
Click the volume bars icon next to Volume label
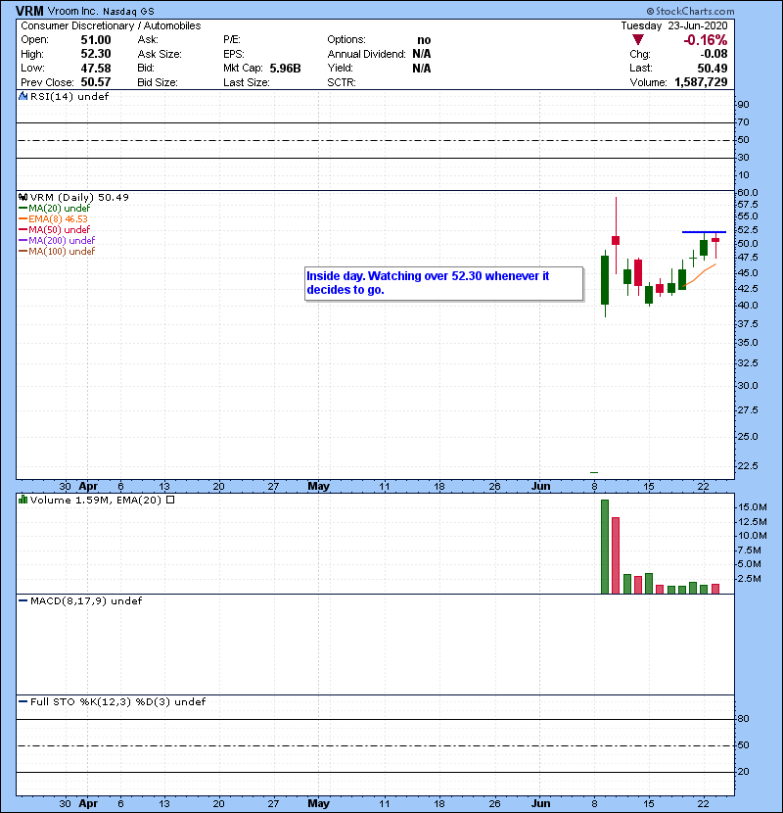tap(23, 500)
